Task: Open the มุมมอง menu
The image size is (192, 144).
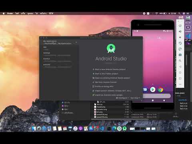Action: click(x=30, y=14)
